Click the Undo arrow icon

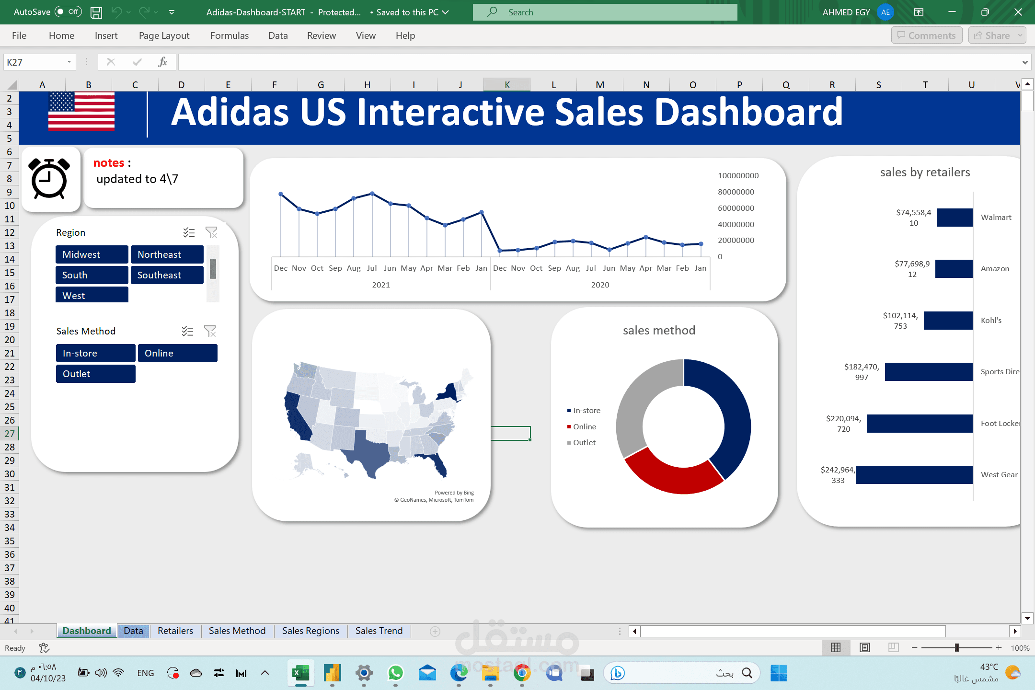coord(116,12)
